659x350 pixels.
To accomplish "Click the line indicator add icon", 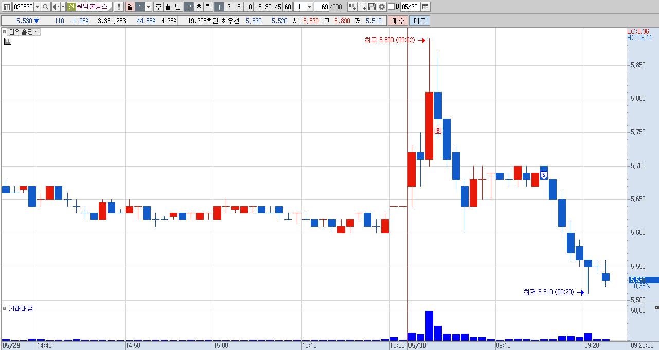I will [x=362, y=7].
